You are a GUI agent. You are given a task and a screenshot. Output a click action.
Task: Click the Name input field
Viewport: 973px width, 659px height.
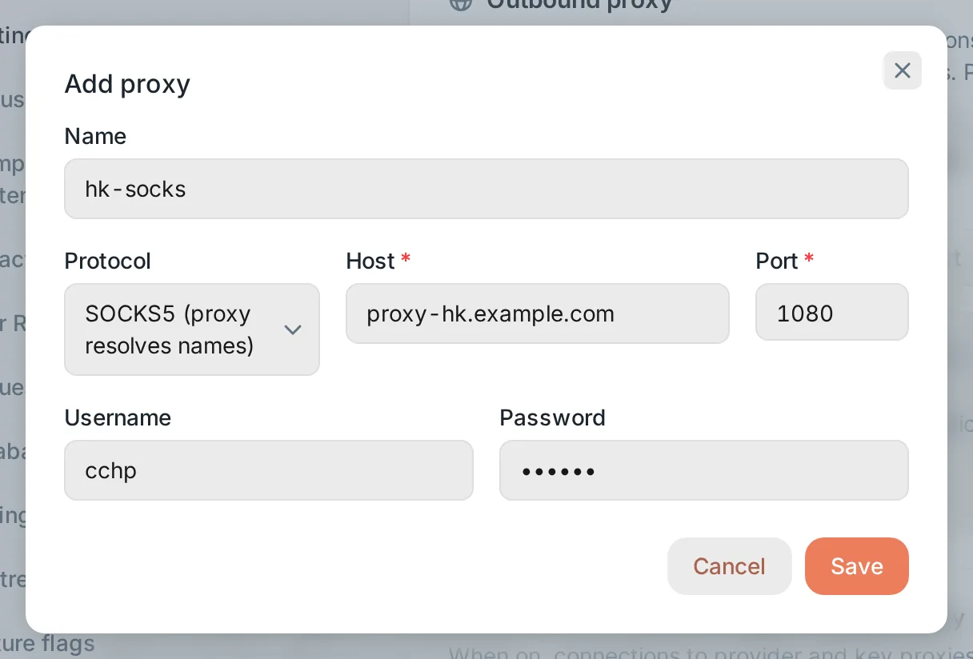point(486,189)
